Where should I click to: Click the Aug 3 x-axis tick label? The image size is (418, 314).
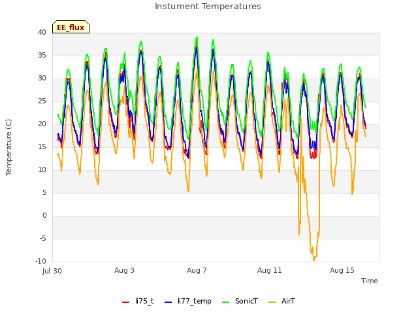coord(124,270)
